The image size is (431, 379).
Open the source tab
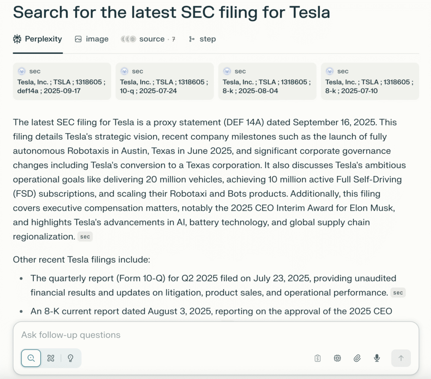pos(148,39)
